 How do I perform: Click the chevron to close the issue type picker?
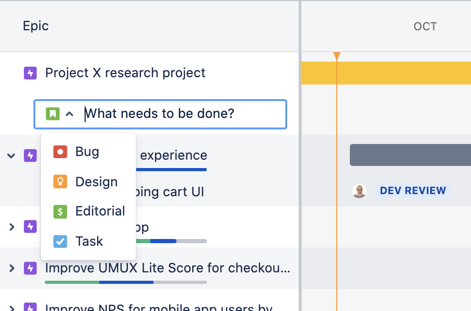click(x=68, y=113)
